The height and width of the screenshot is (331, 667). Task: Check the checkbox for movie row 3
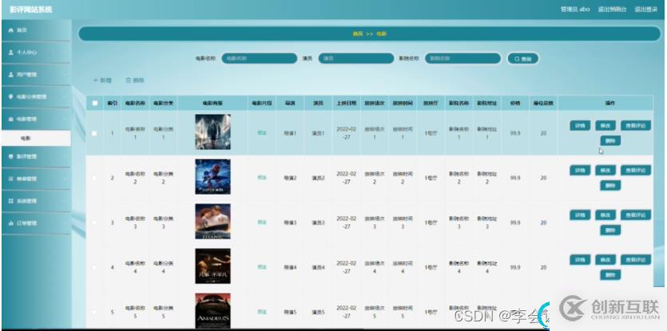pos(94,222)
